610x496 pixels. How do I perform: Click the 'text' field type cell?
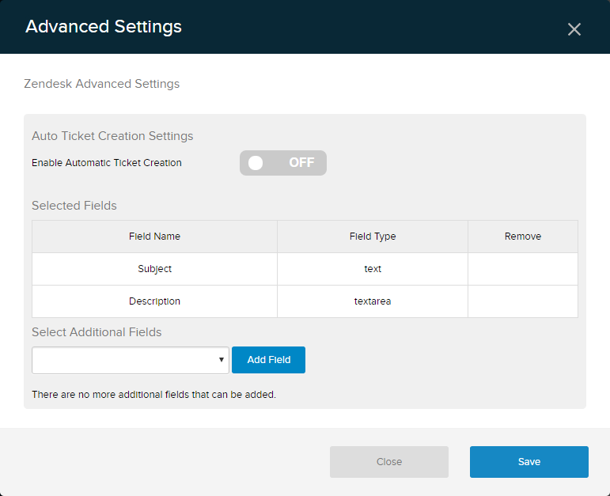pos(372,269)
